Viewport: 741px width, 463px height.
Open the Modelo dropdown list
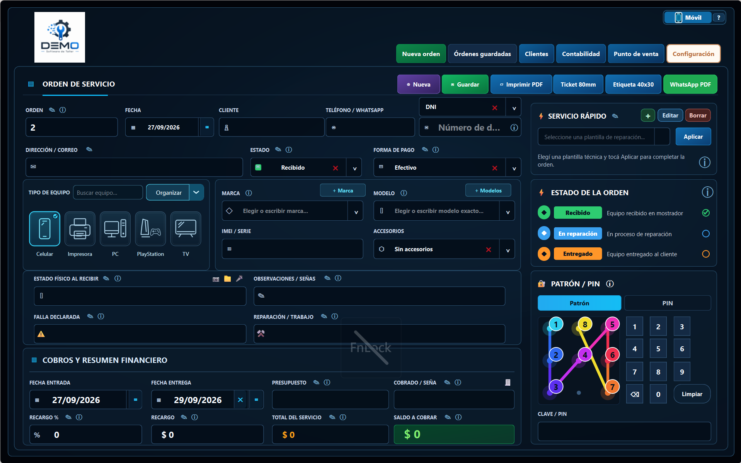[508, 211]
